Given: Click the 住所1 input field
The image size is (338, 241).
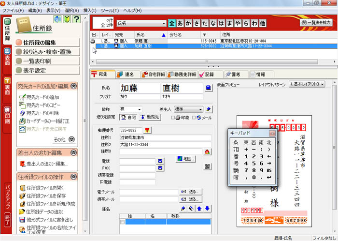Looking at the screenshot, I should (165, 137).
